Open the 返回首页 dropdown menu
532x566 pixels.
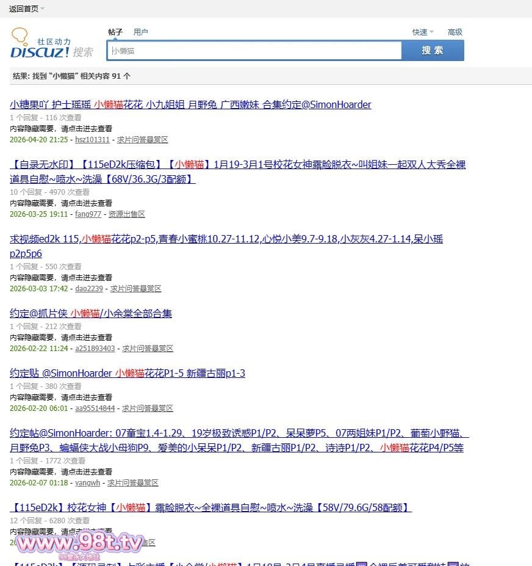click(26, 9)
